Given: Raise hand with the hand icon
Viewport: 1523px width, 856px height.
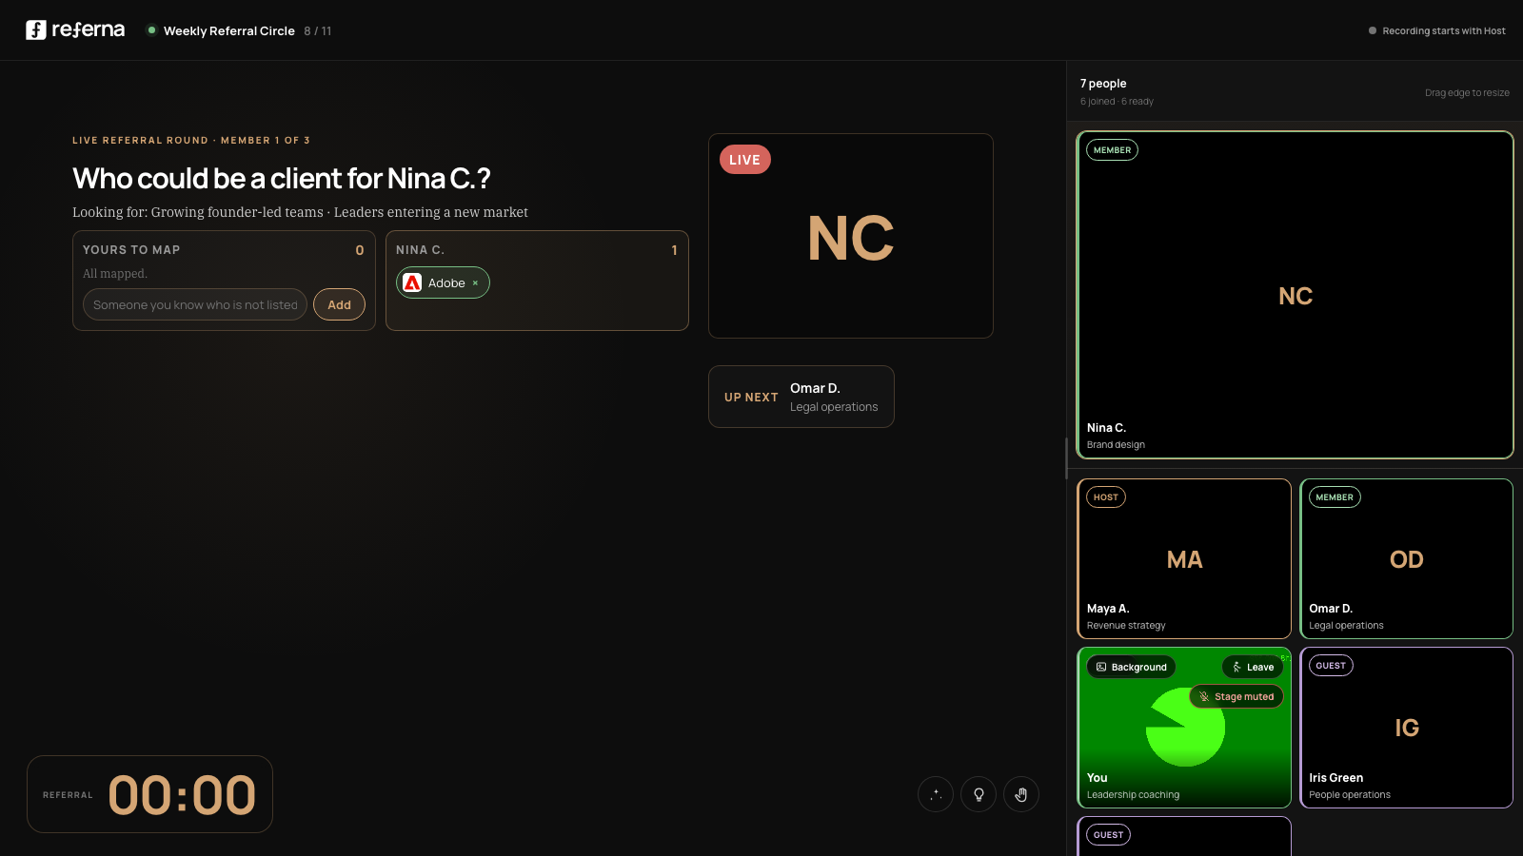Looking at the screenshot, I should tap(1021, 794).
